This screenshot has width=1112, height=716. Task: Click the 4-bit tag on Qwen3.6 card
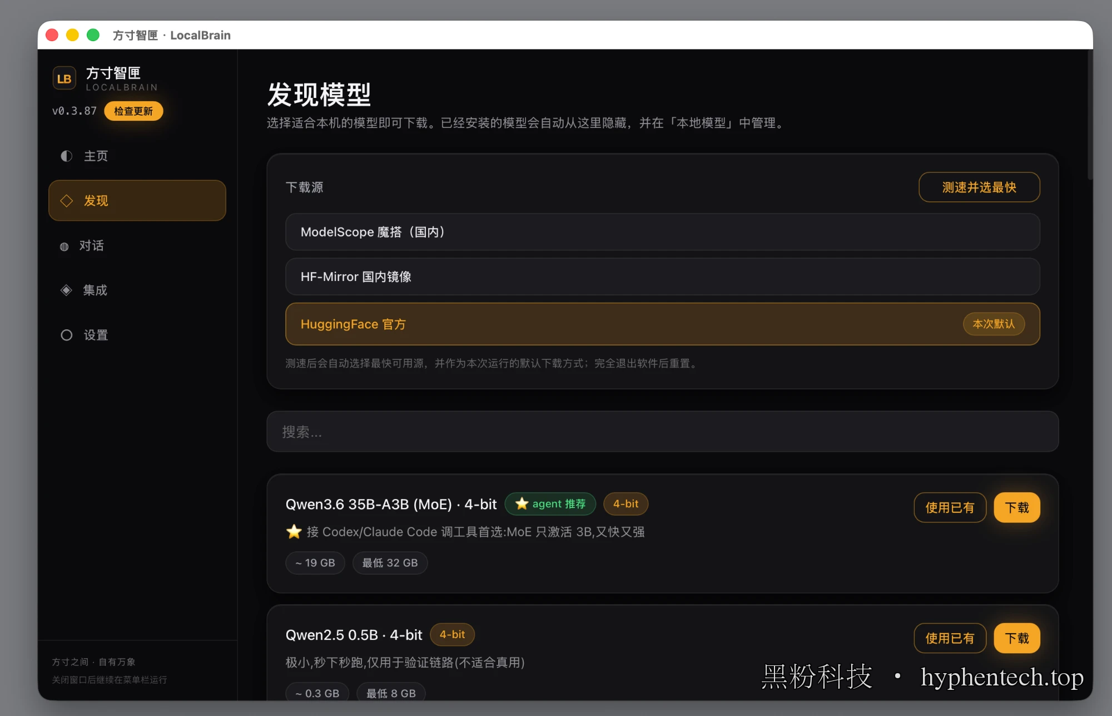pos(625,503)
